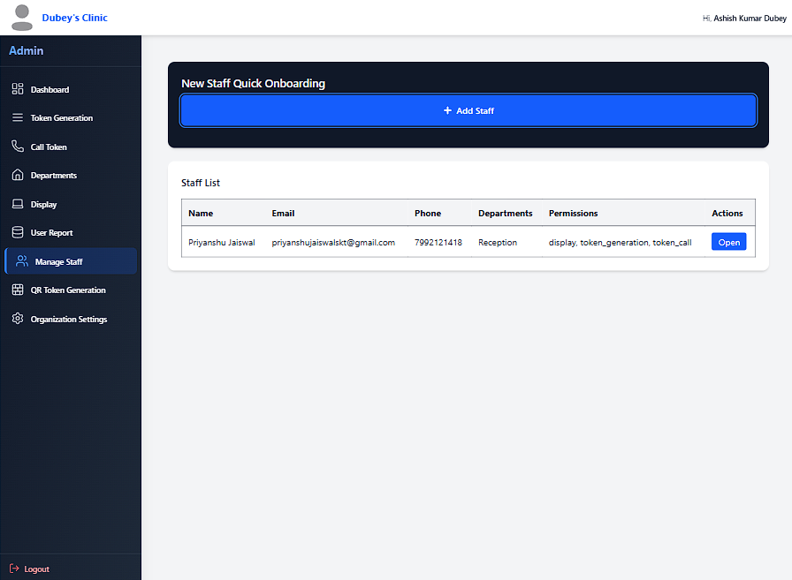Image resolution: width=792 pixels, height=580 pixels.
Task: Click the Reception department cell
Action: click(498, 241)
